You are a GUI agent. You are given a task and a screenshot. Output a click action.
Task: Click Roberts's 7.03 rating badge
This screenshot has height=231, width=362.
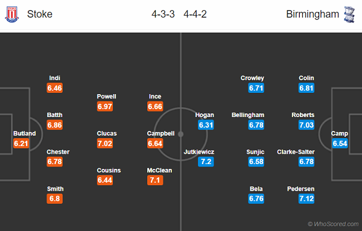(x=306, y=125)
